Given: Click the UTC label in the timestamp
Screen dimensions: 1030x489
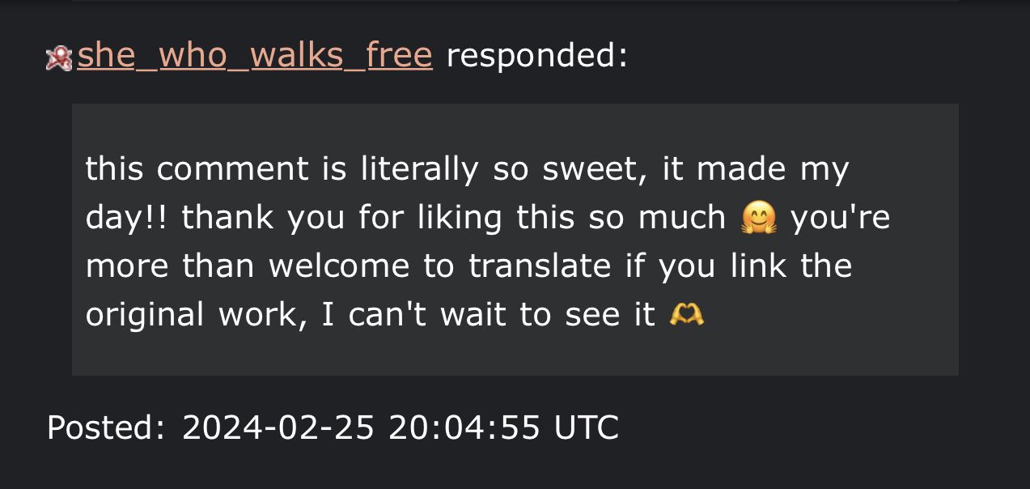Looking at the screenshot, I should 586,427.
